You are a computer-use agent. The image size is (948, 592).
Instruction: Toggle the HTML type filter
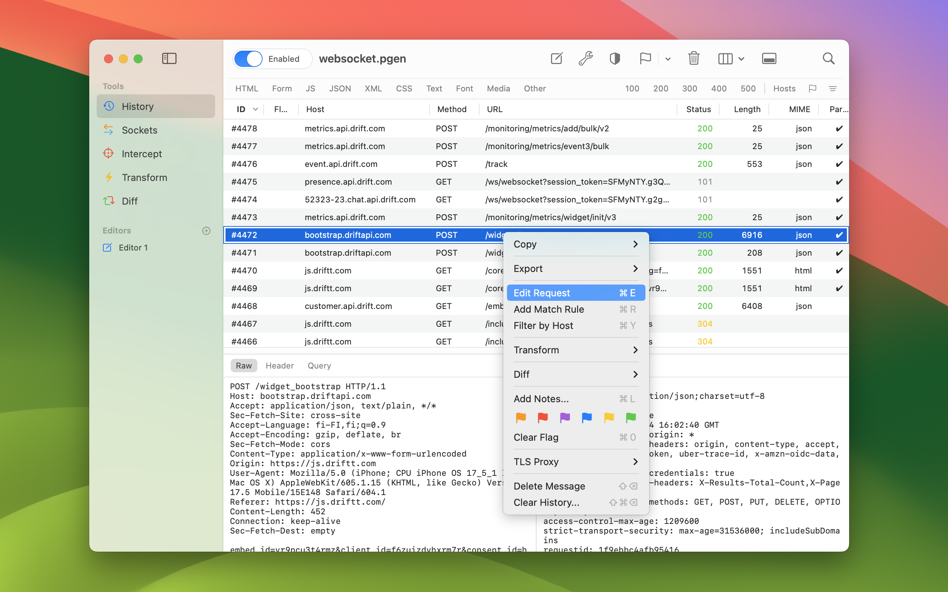(x=247, y=88)
